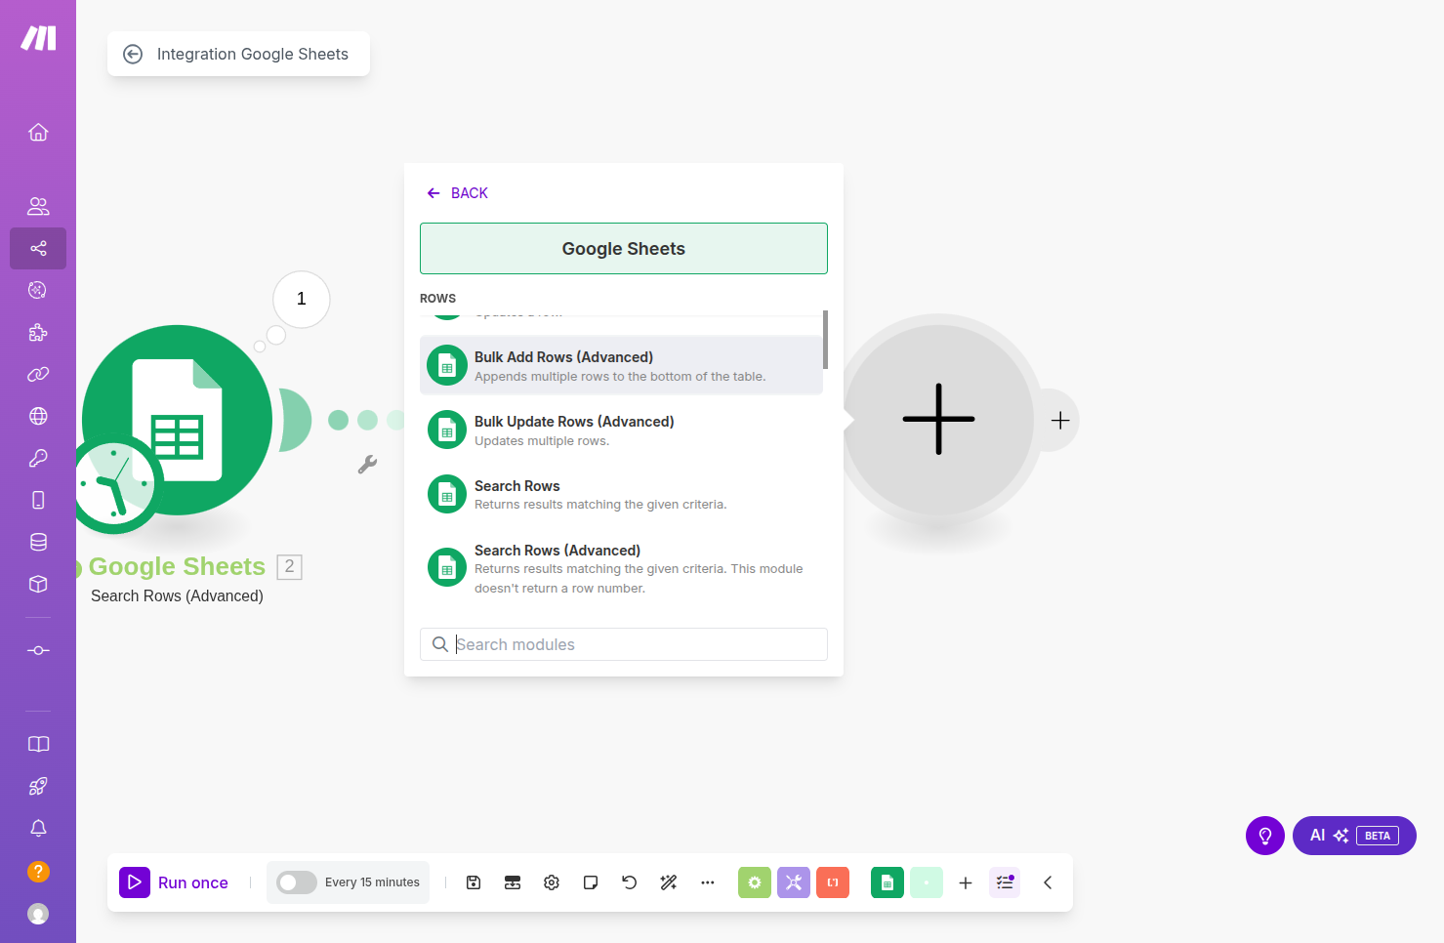Screen dimensions: 1444x943
Task: Save the scenario with the disk icon
Action: (x=474, y=882)
